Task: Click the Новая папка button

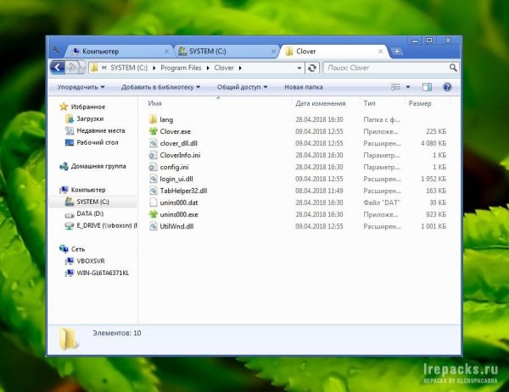Action: tap(304, 87)
